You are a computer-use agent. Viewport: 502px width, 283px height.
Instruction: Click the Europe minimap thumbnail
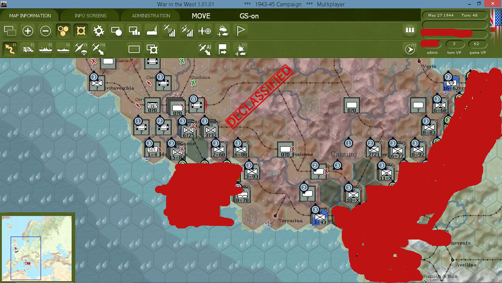tap(37, 248)
